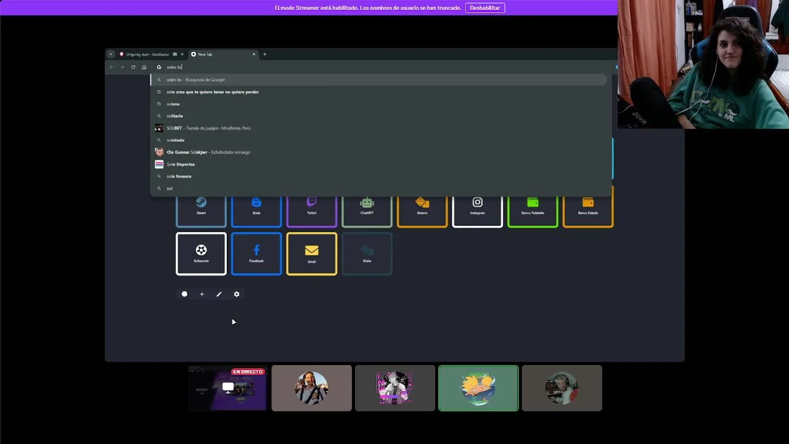The image size is (789, 444).
Task: Switch to the New Tab tab
Action: point(223,54)
